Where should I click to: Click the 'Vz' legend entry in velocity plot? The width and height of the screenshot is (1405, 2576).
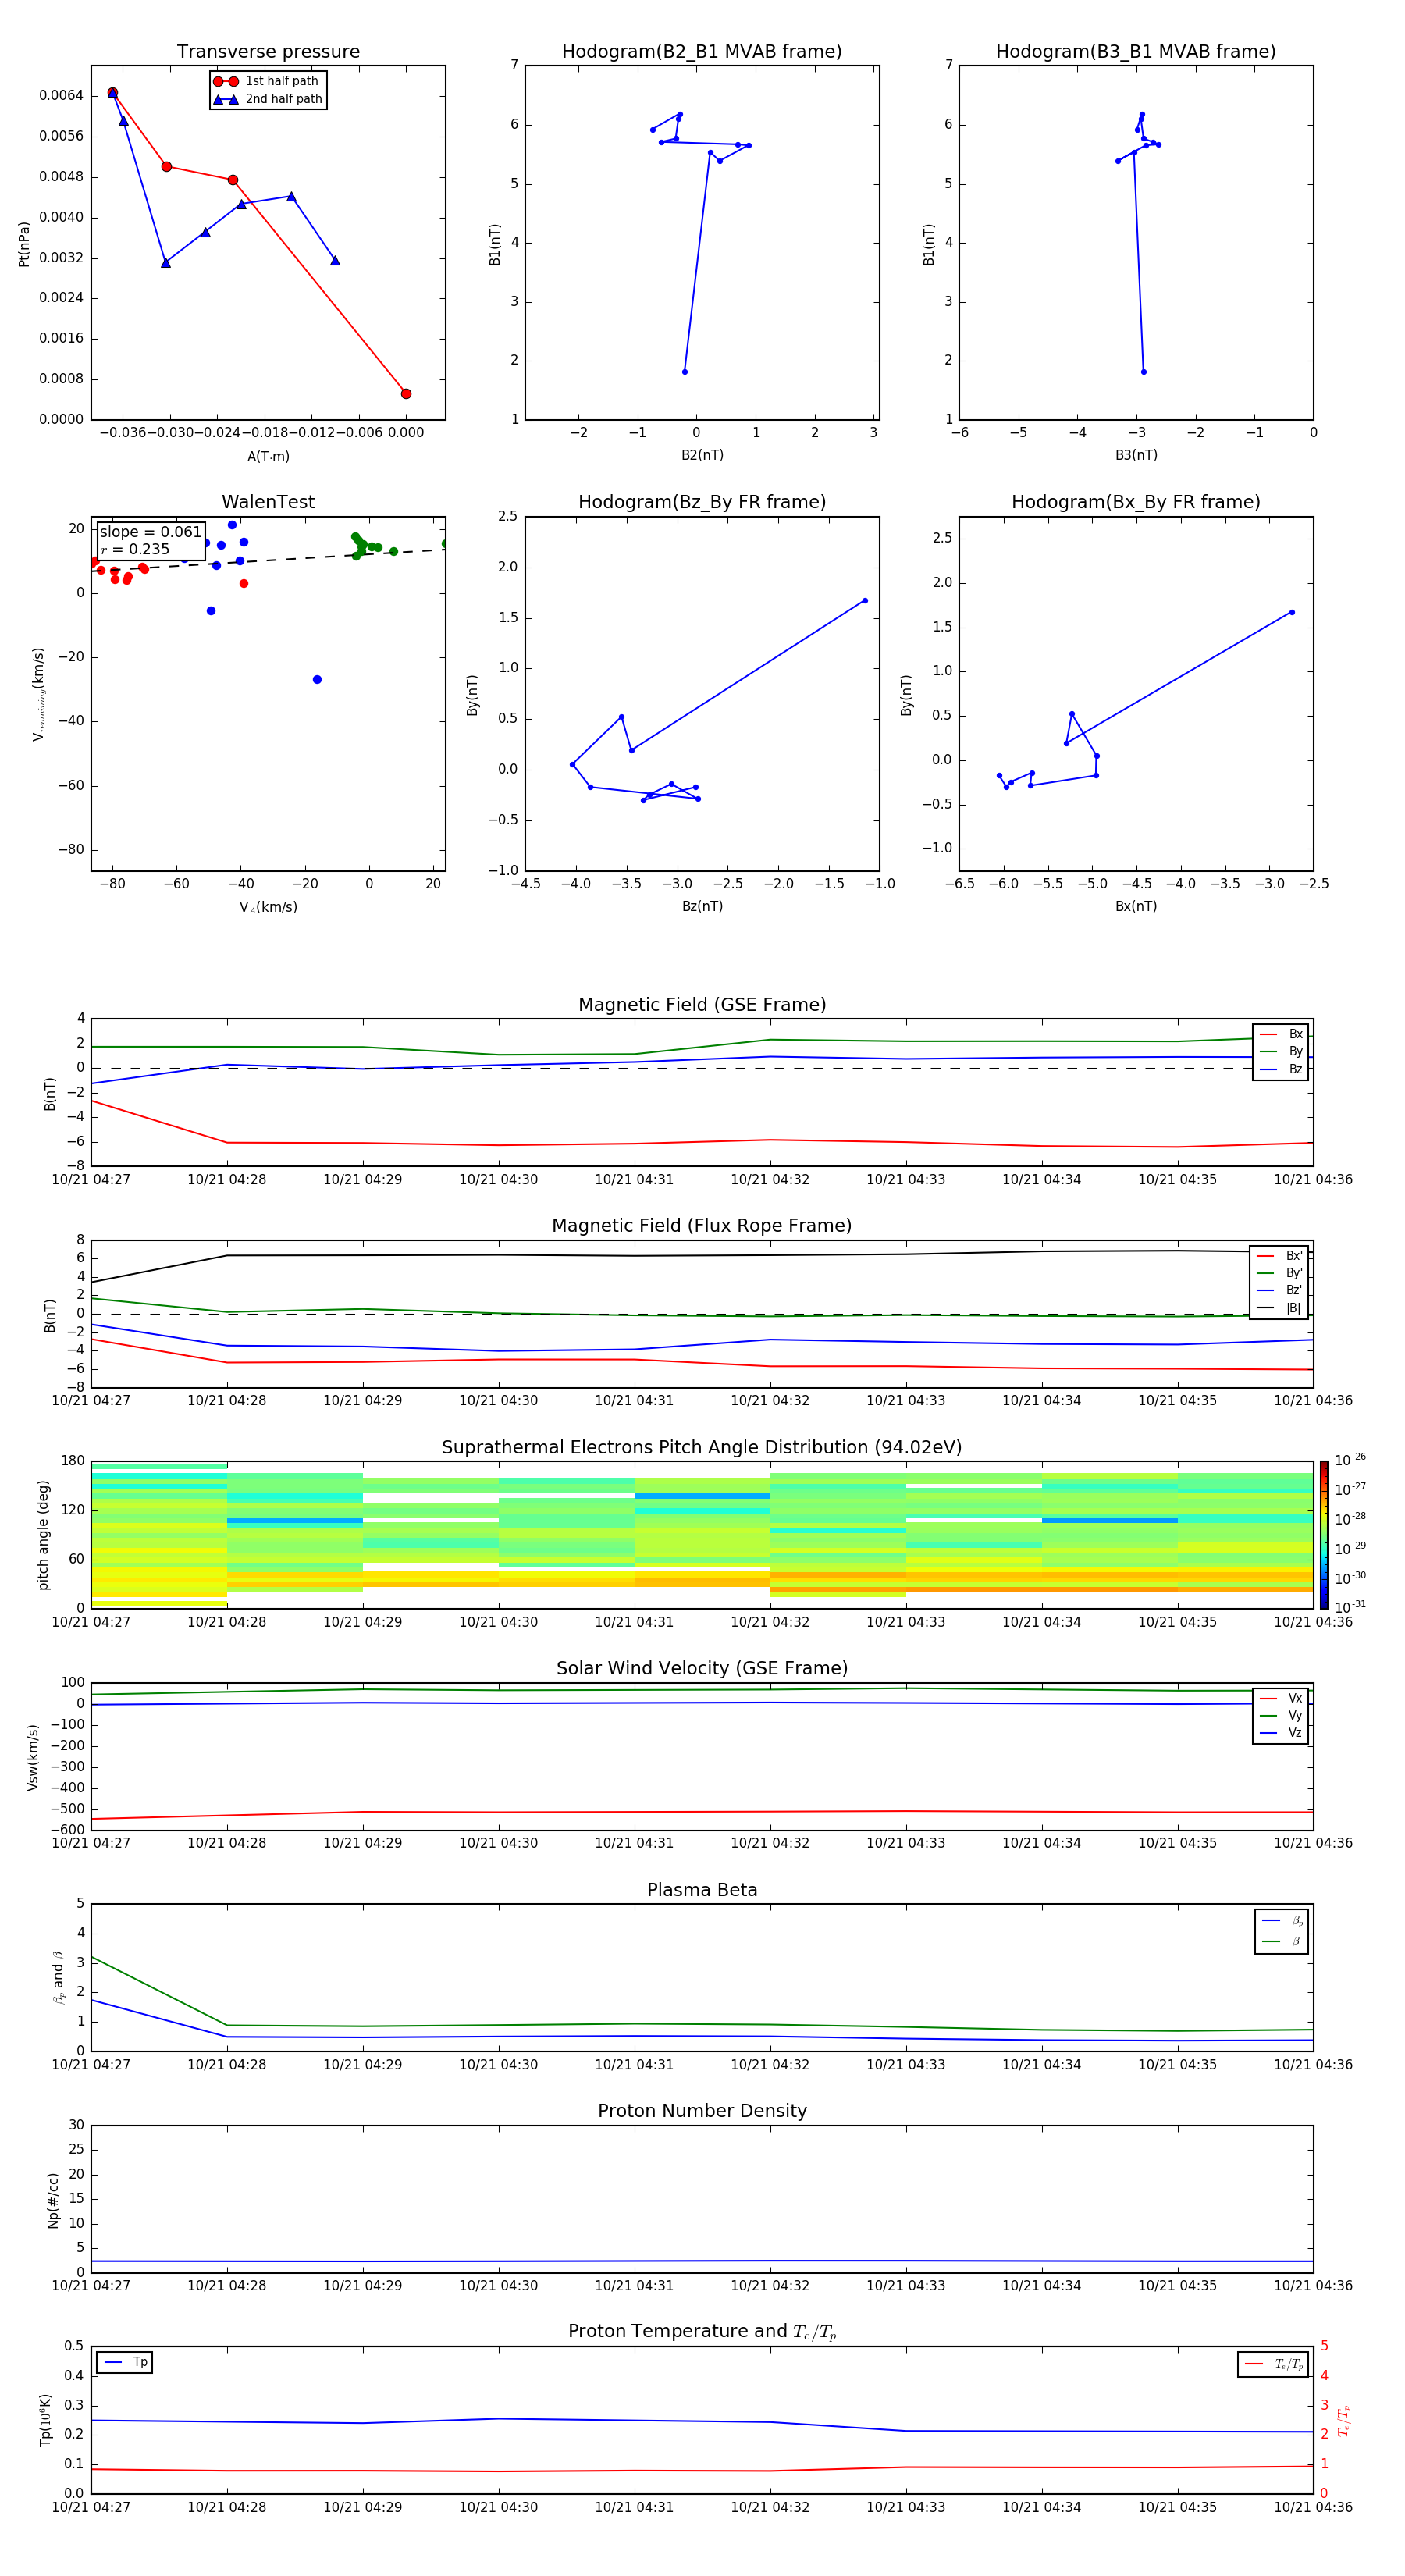pyautogui.click(x=1281, y=1733)
